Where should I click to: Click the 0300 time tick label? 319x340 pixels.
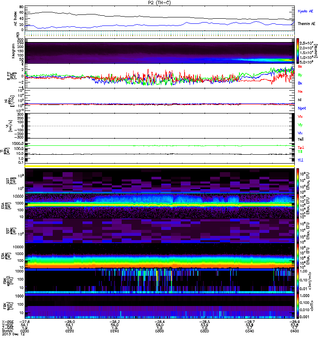pyautogui.click(x=159, y=331)
